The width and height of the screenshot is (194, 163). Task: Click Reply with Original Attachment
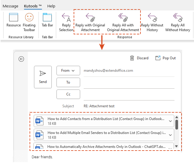90,18
